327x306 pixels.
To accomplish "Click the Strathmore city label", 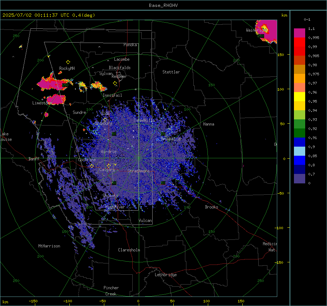I will click(x=139, y=171).
